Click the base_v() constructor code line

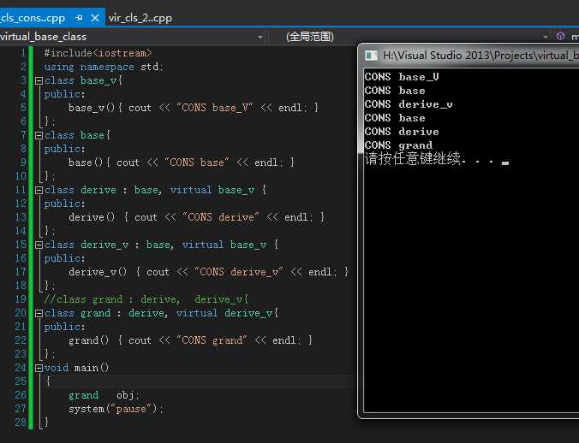tap(194, 108)
